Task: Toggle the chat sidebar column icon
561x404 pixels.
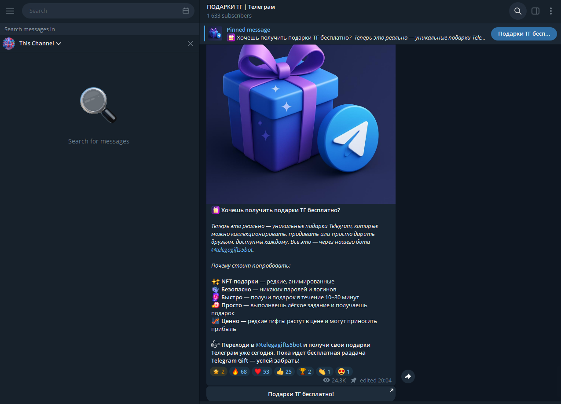Action: pyautogui.click(x=535, y=11)
